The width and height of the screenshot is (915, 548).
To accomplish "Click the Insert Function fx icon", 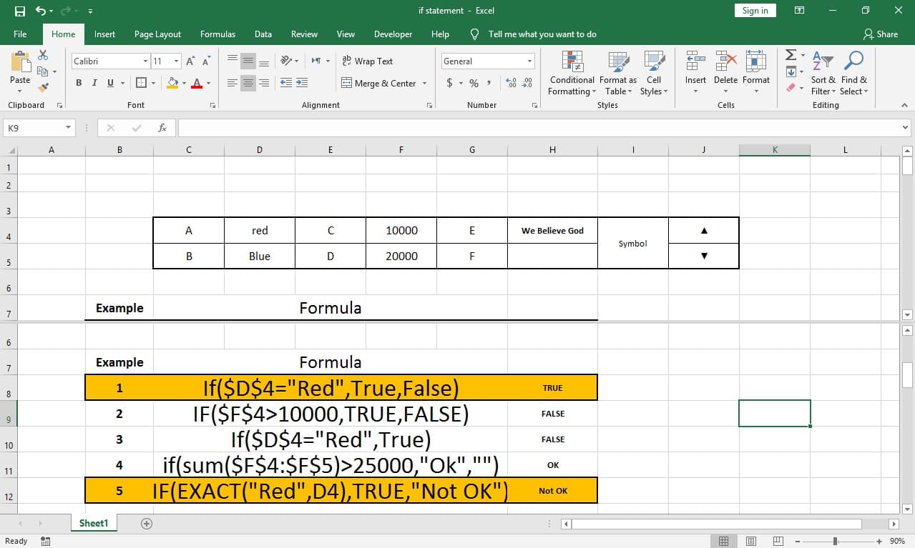I will (162, 127).
